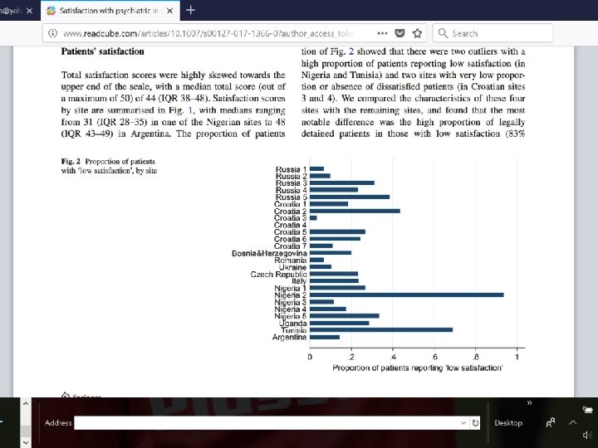The width and height of the screenshot is (598, 448).
Task: Click the 'Czech Republic' chart label
Action: tap(278, 275)
